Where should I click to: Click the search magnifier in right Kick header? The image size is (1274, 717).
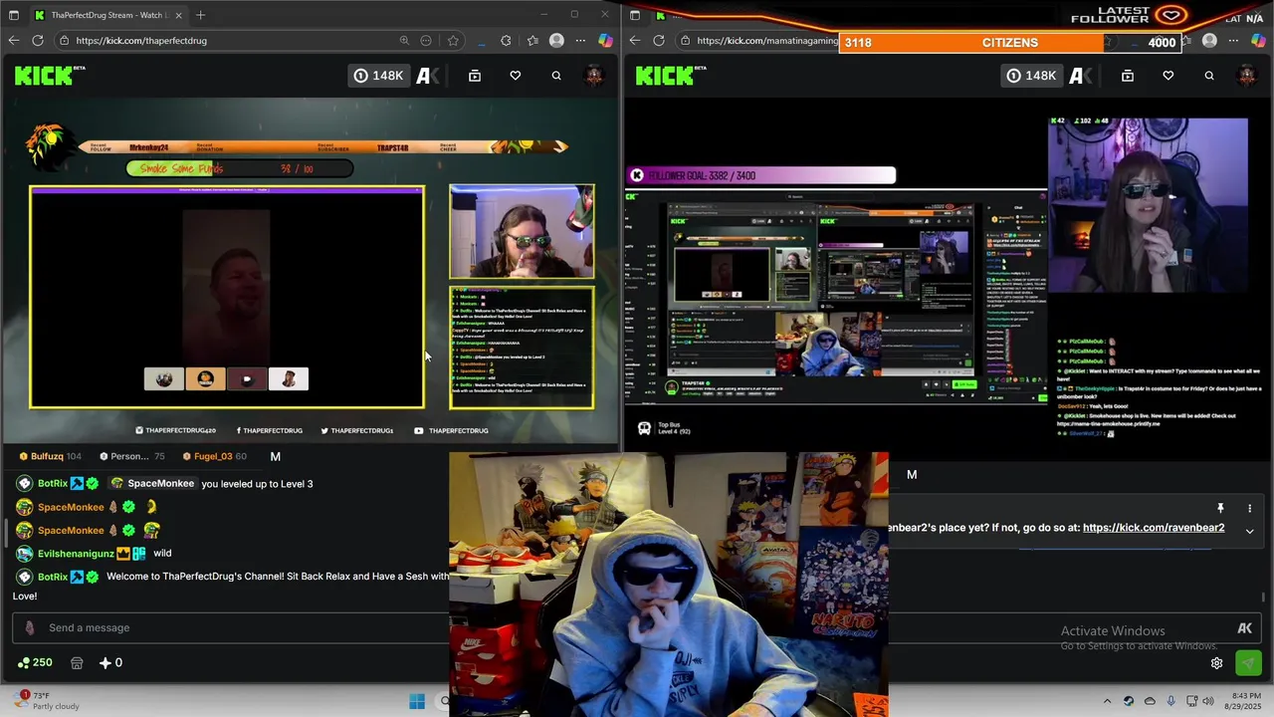point(1209,76)
